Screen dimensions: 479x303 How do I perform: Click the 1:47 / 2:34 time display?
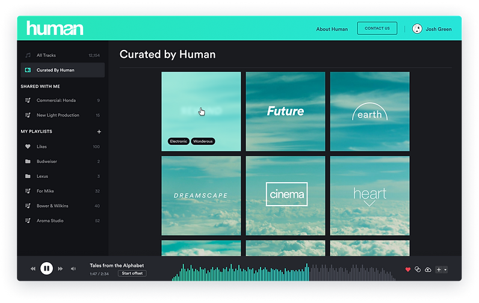(x=99, y=274)
